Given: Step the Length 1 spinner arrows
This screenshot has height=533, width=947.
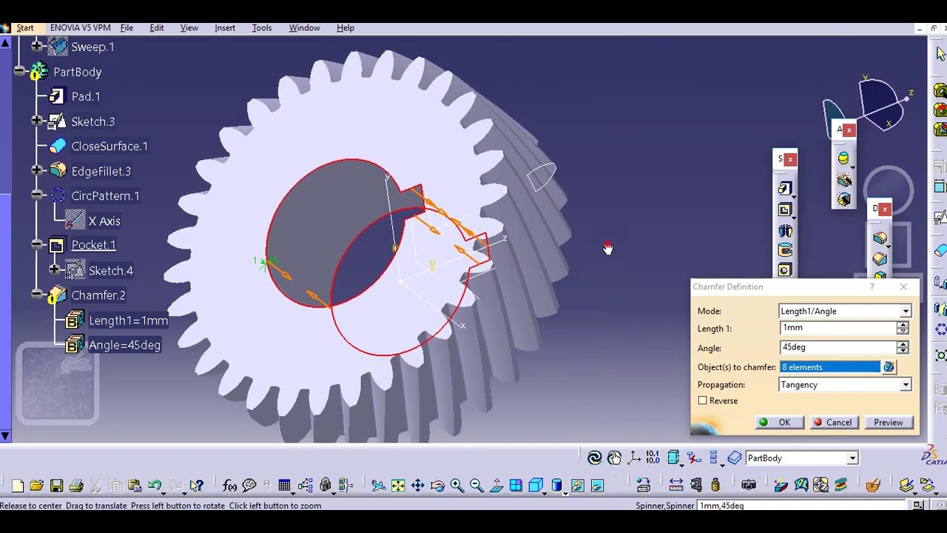Looking at the screenshot, I should [x=903, y=328].
